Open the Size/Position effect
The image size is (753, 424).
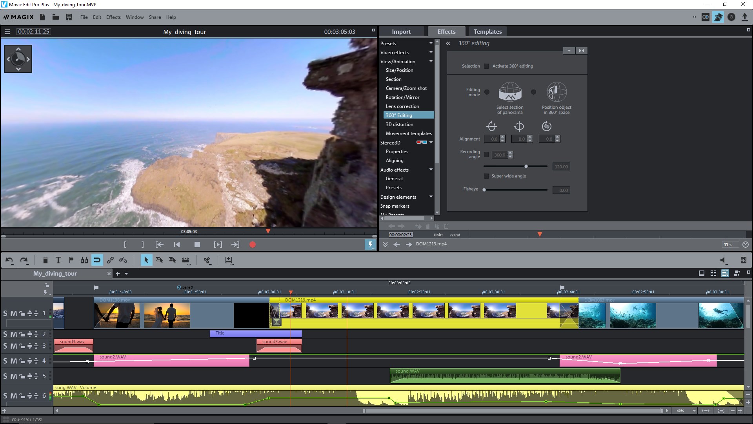coord(399,70)
